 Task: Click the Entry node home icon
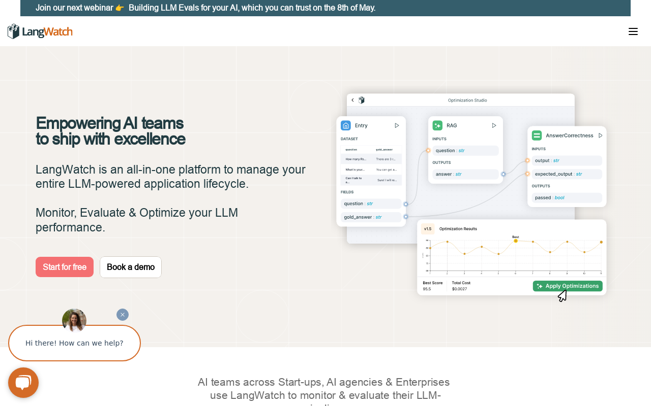point(346,125)
